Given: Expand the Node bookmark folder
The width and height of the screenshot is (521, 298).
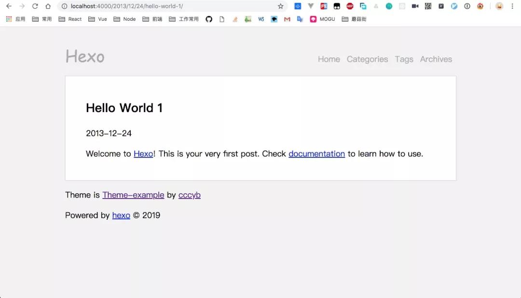Looking at the screenshot, I should click(124, 19).
